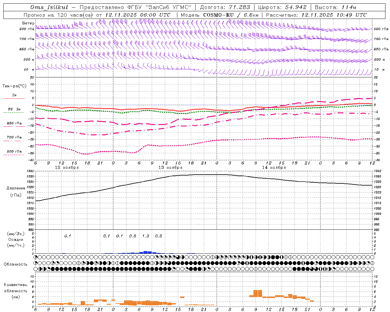
Task: Click the 500 м wind level label on left
Action: click(29, 59)
